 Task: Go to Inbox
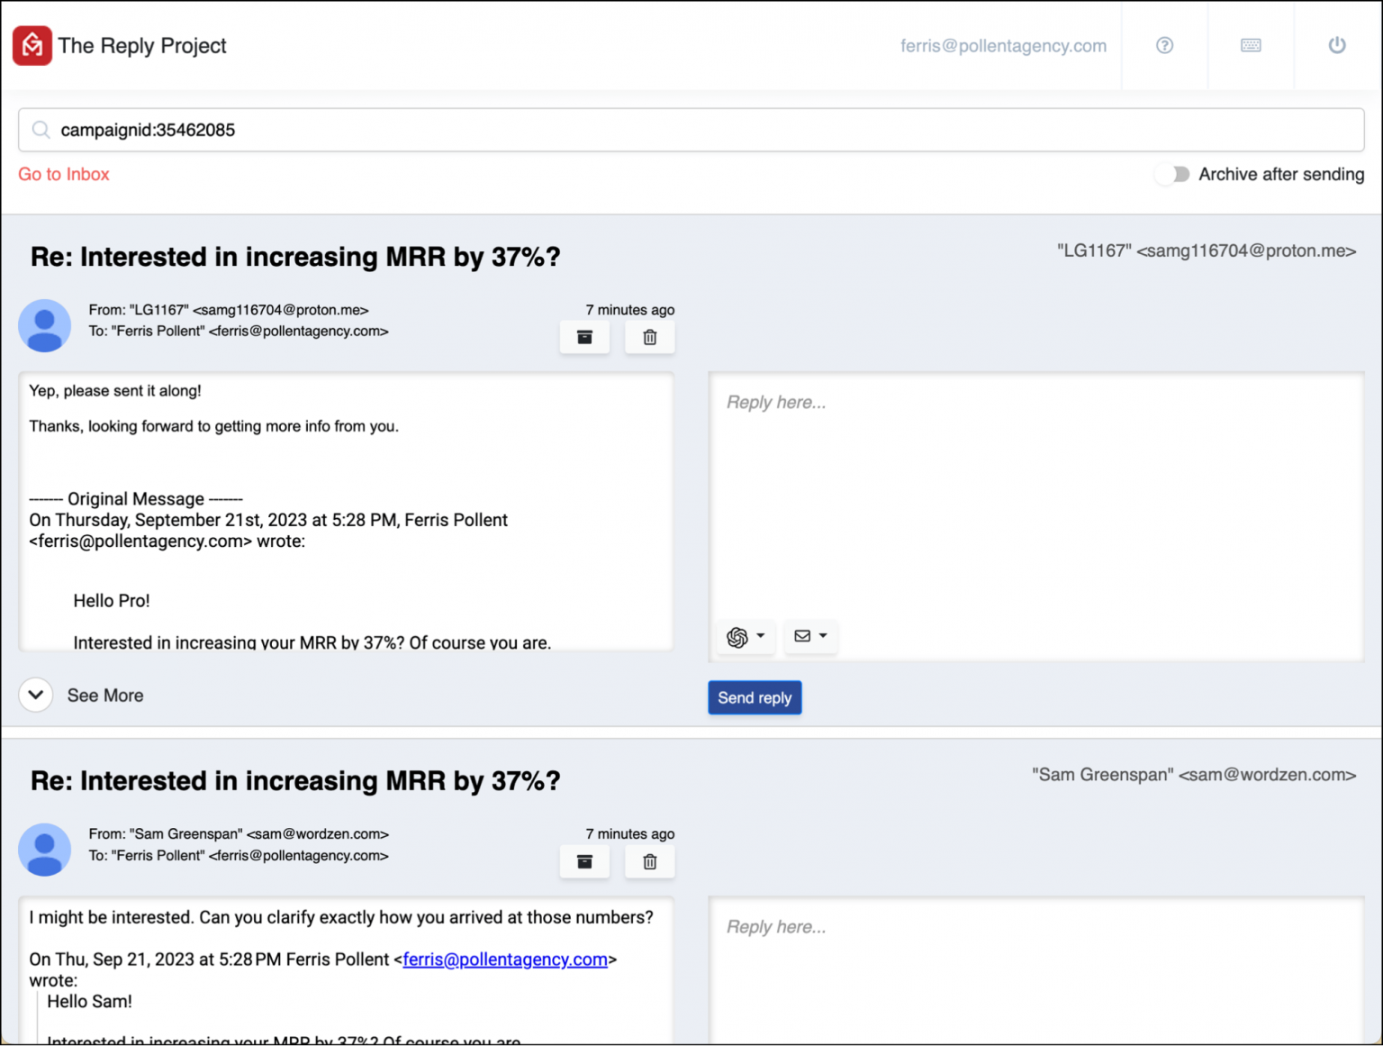click(x=63, y=174)
